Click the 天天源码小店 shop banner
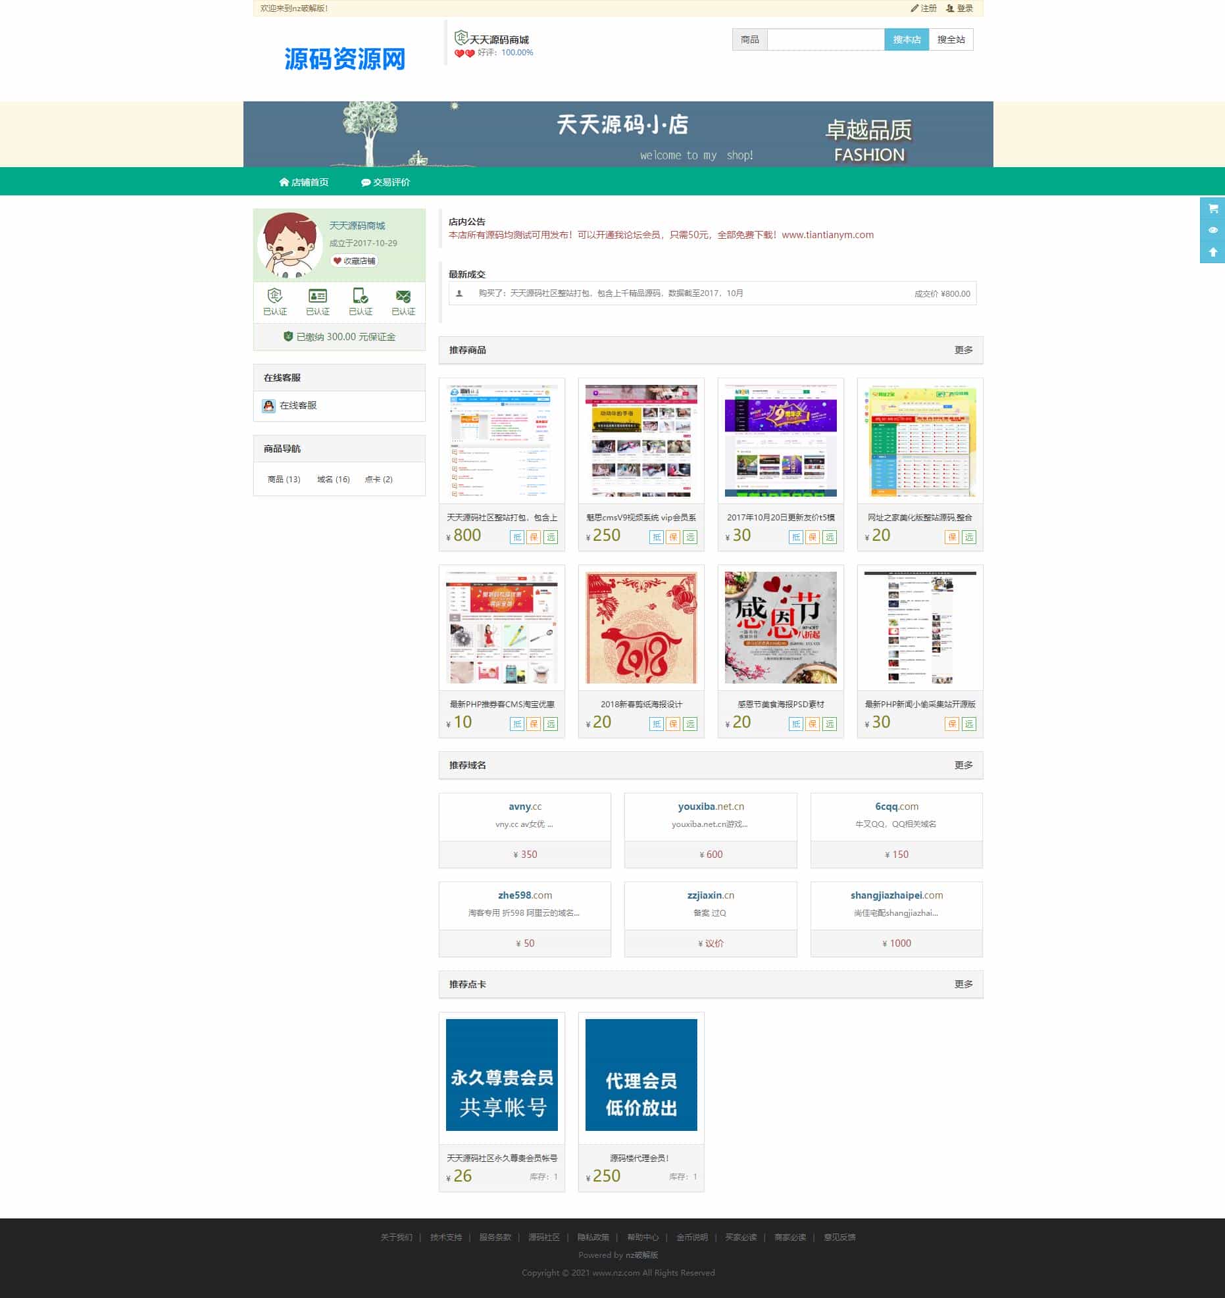This screenshot has width=1225, height=1298. click(x=618, y=134)
